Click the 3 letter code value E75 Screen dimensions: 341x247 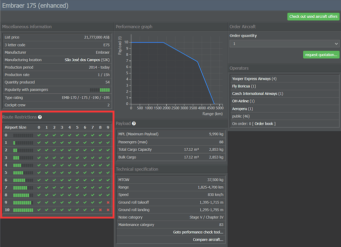point(107,45)
